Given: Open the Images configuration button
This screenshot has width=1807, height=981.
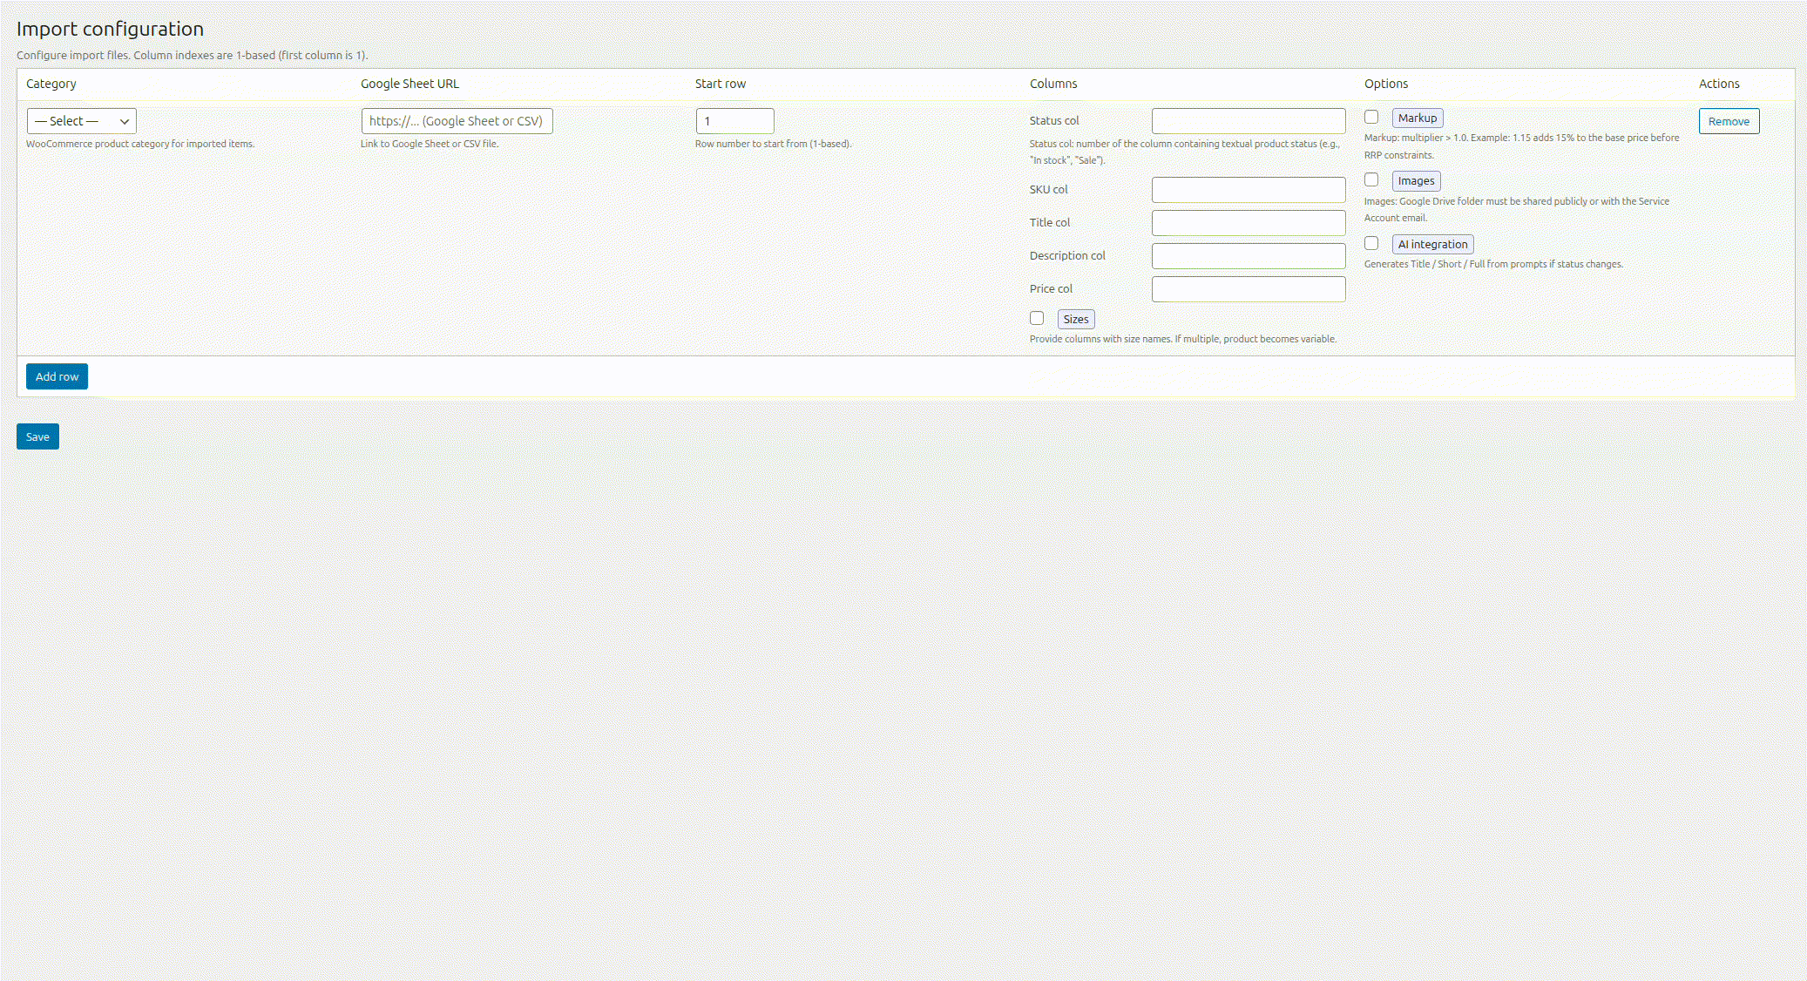Looking at the screenshot, I should pos(1416,180).
